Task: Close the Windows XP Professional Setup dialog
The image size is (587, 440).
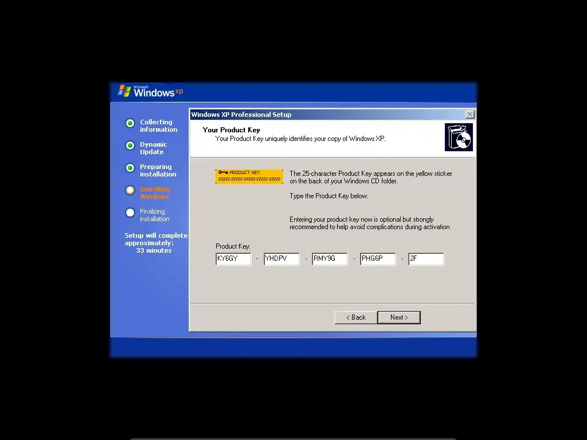Action: click(470, 115)
